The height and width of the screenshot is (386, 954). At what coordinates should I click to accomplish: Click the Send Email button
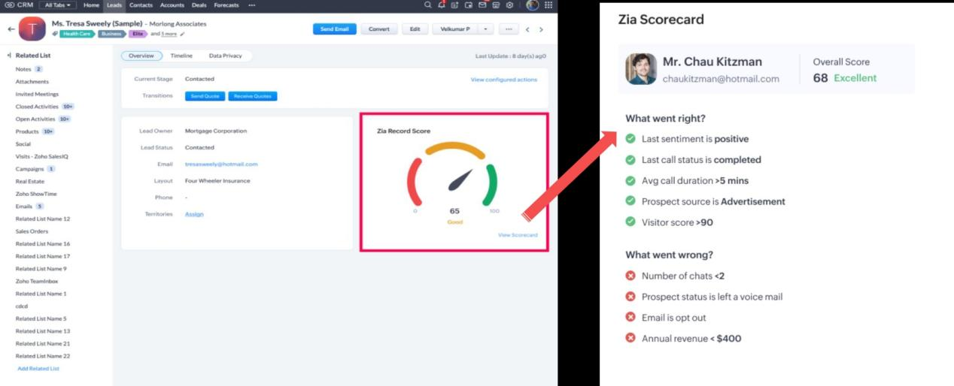[335, 29]
